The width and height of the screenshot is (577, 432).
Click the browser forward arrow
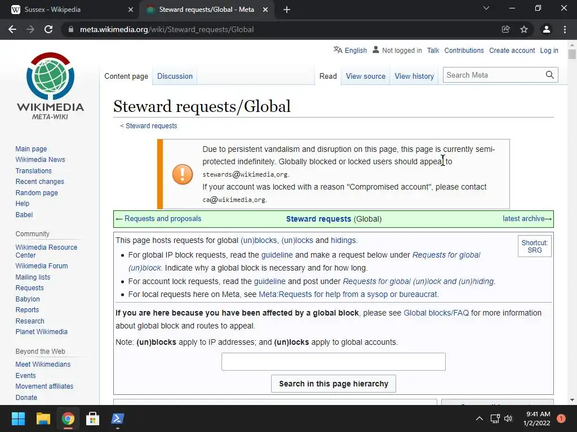(x=30, y=29)
